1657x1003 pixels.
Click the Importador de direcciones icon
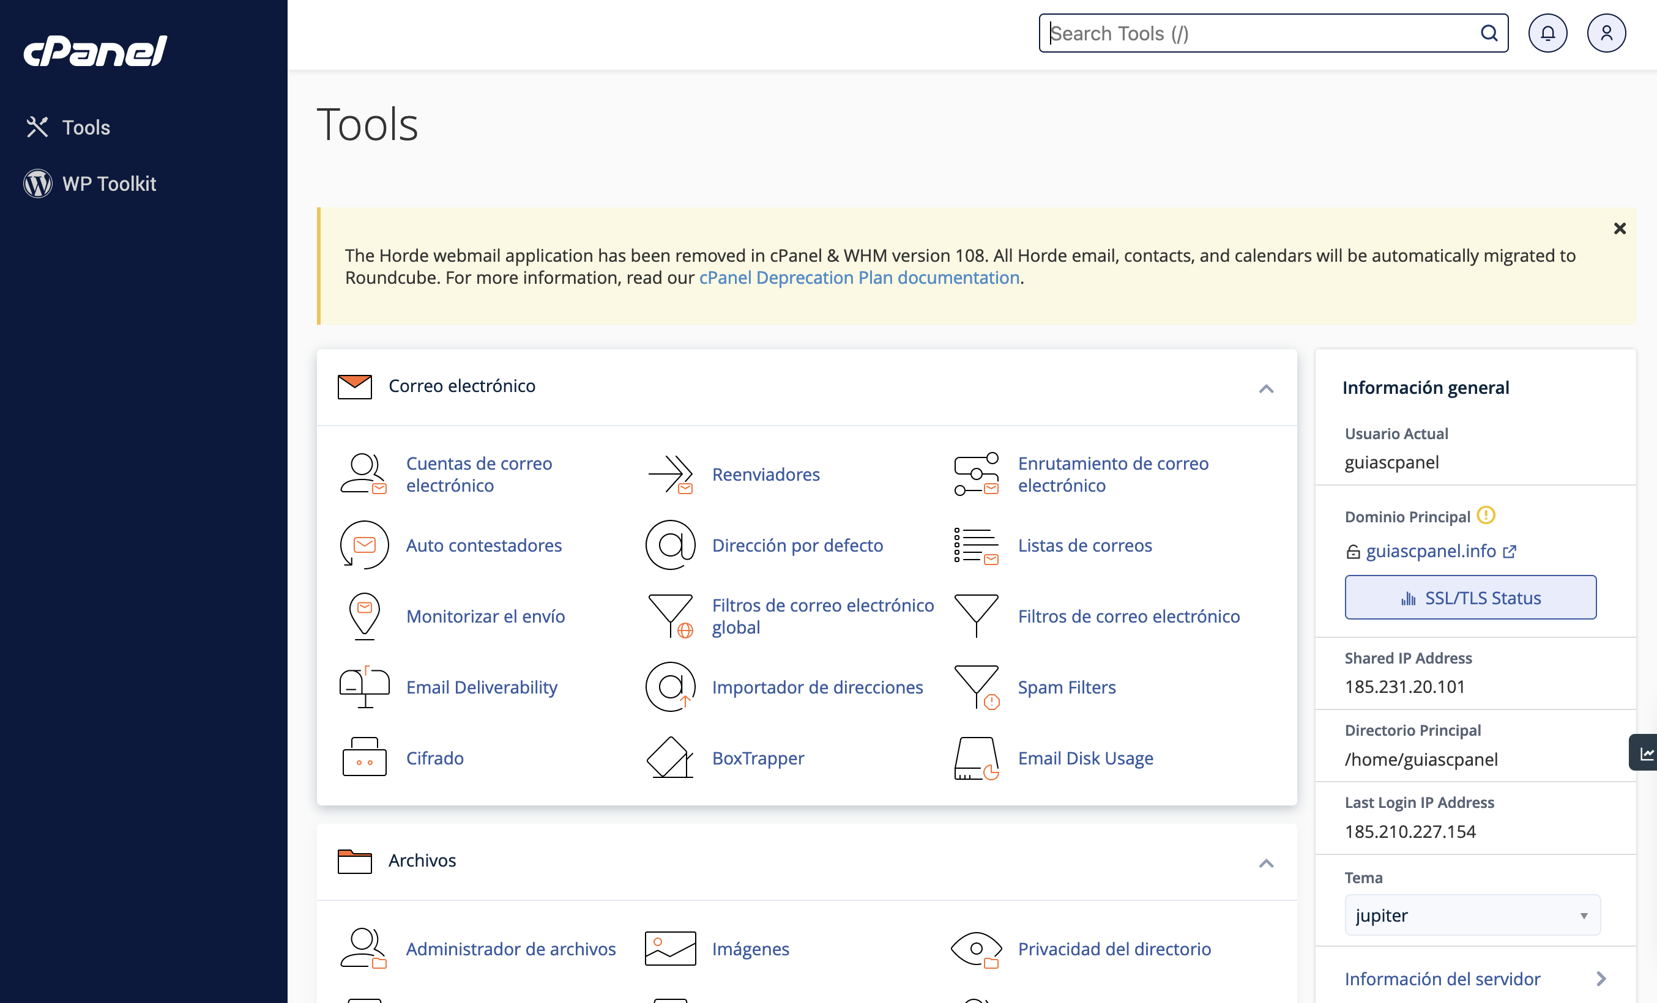pos(670,687)
